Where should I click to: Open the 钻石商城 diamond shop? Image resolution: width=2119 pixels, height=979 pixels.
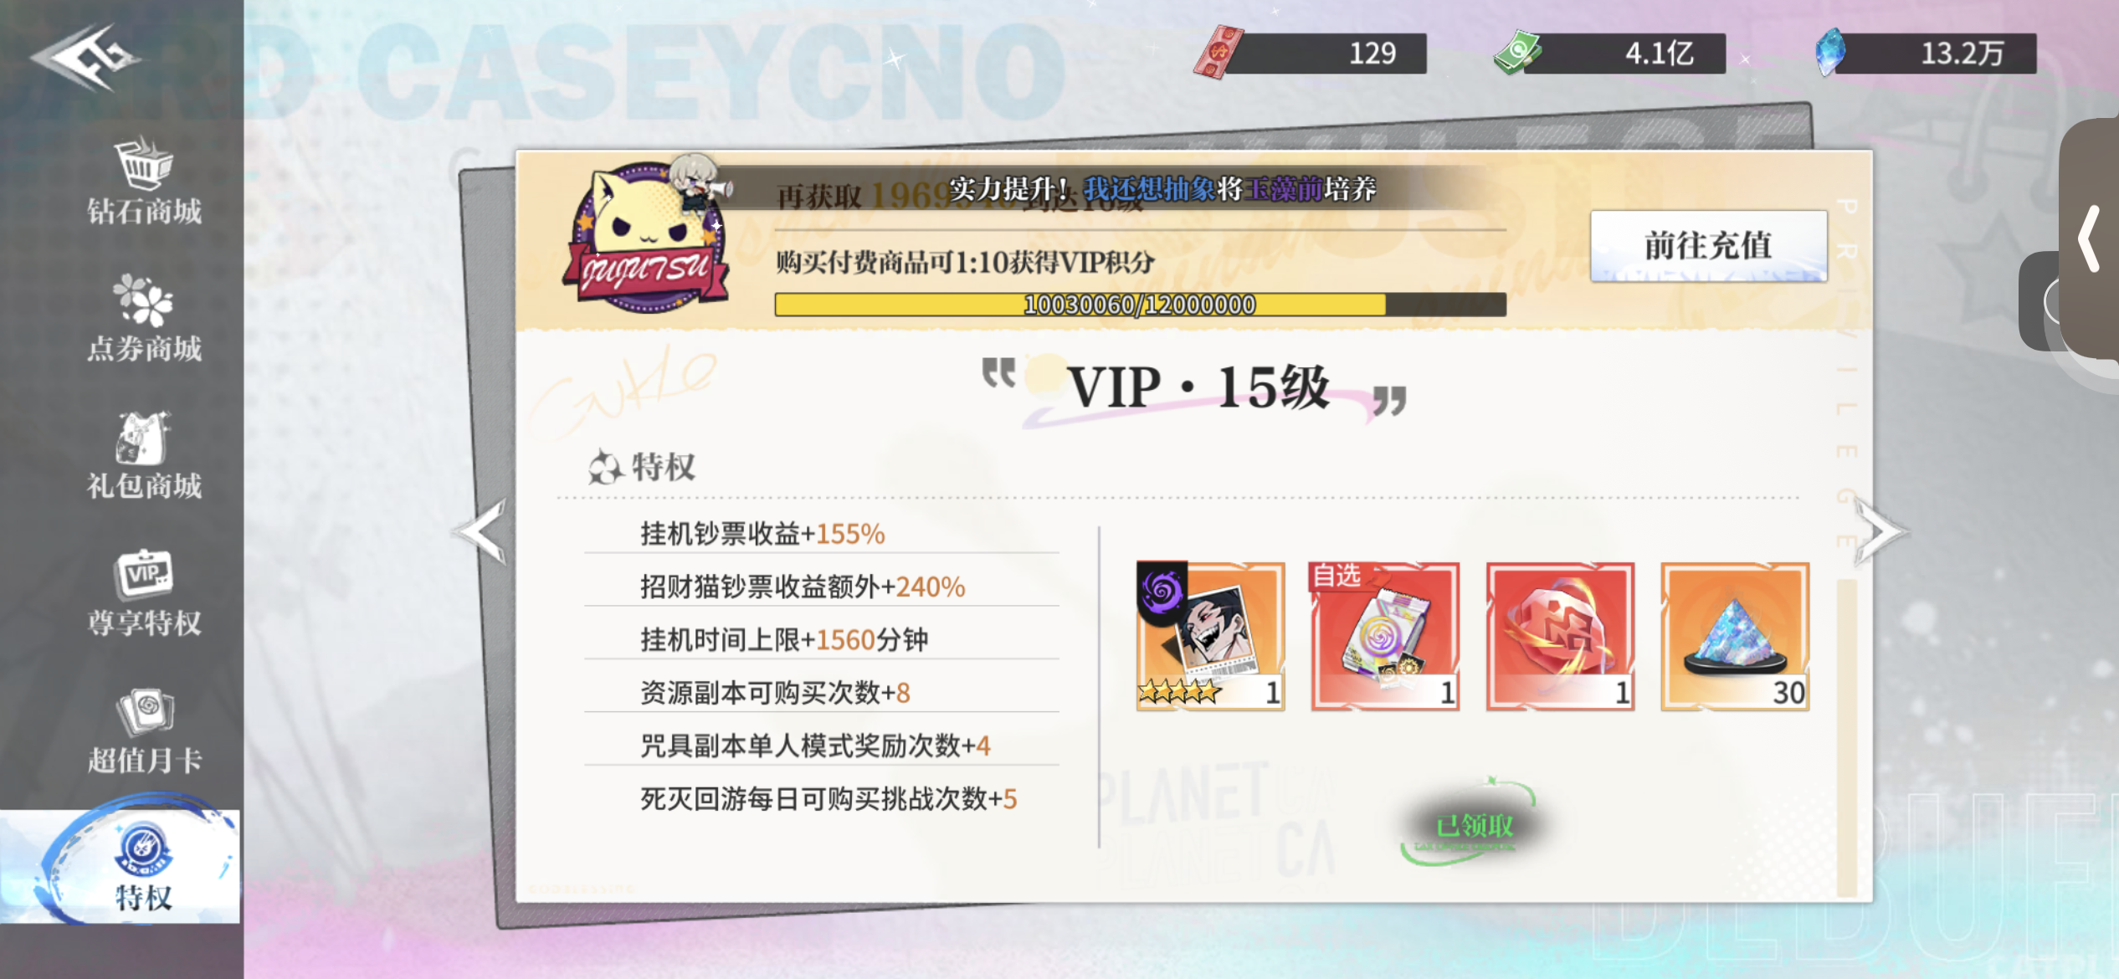[x=144, y=181]
